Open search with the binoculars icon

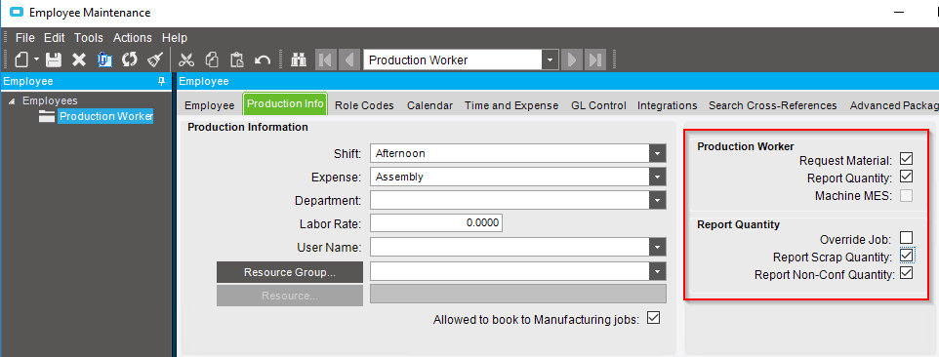[299, 59]
